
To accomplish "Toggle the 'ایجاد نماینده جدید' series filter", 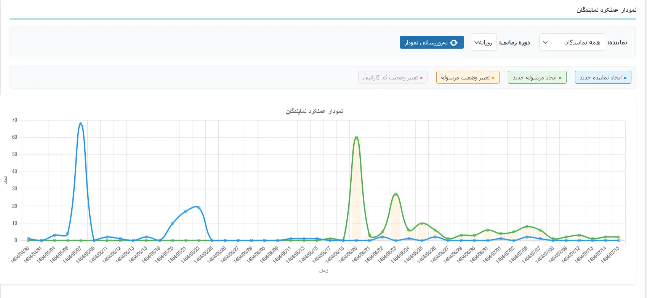I will (x=603, y=78).
